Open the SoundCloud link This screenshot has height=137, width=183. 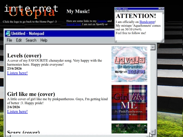(x=74, y=24)
